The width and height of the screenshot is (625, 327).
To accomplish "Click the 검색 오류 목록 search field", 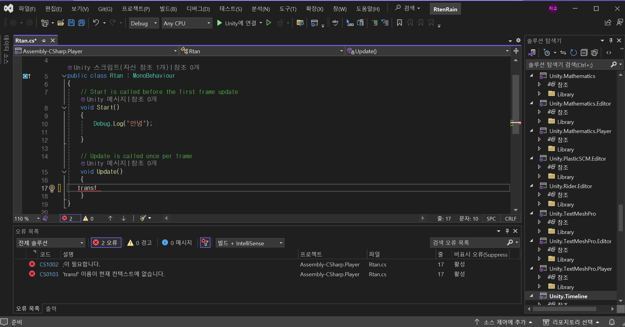I will click(x=469, y=243).
